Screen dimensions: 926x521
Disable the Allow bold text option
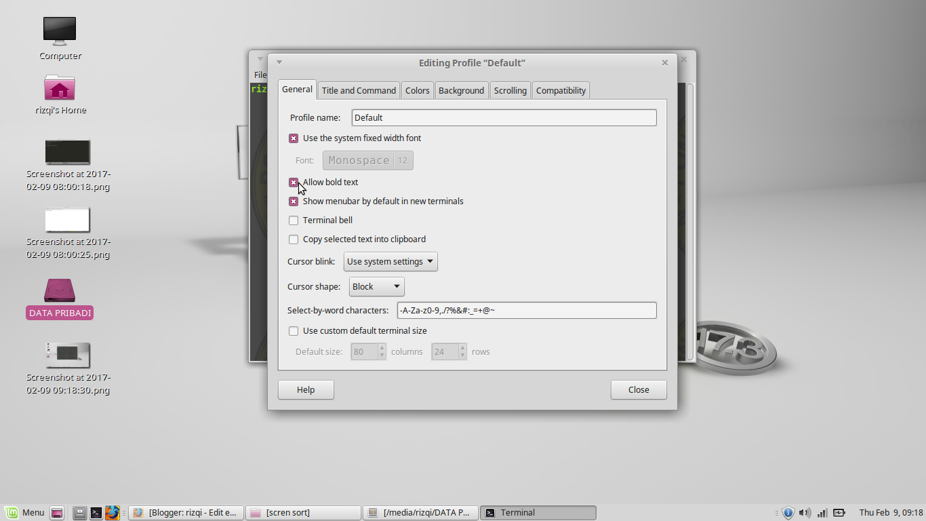click(294, 182)
